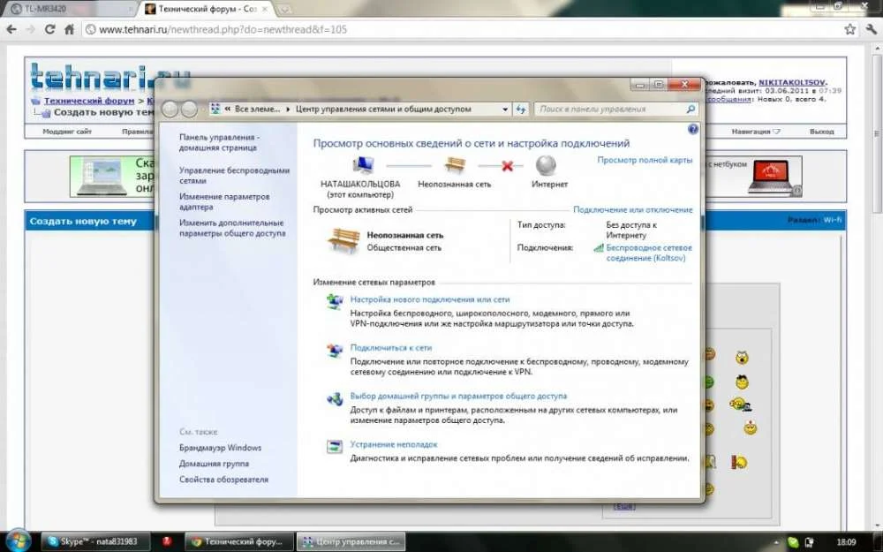883x552 pixels.
Task: Click Технический форум breadcrumb link on forum
Action: point(89,101)
